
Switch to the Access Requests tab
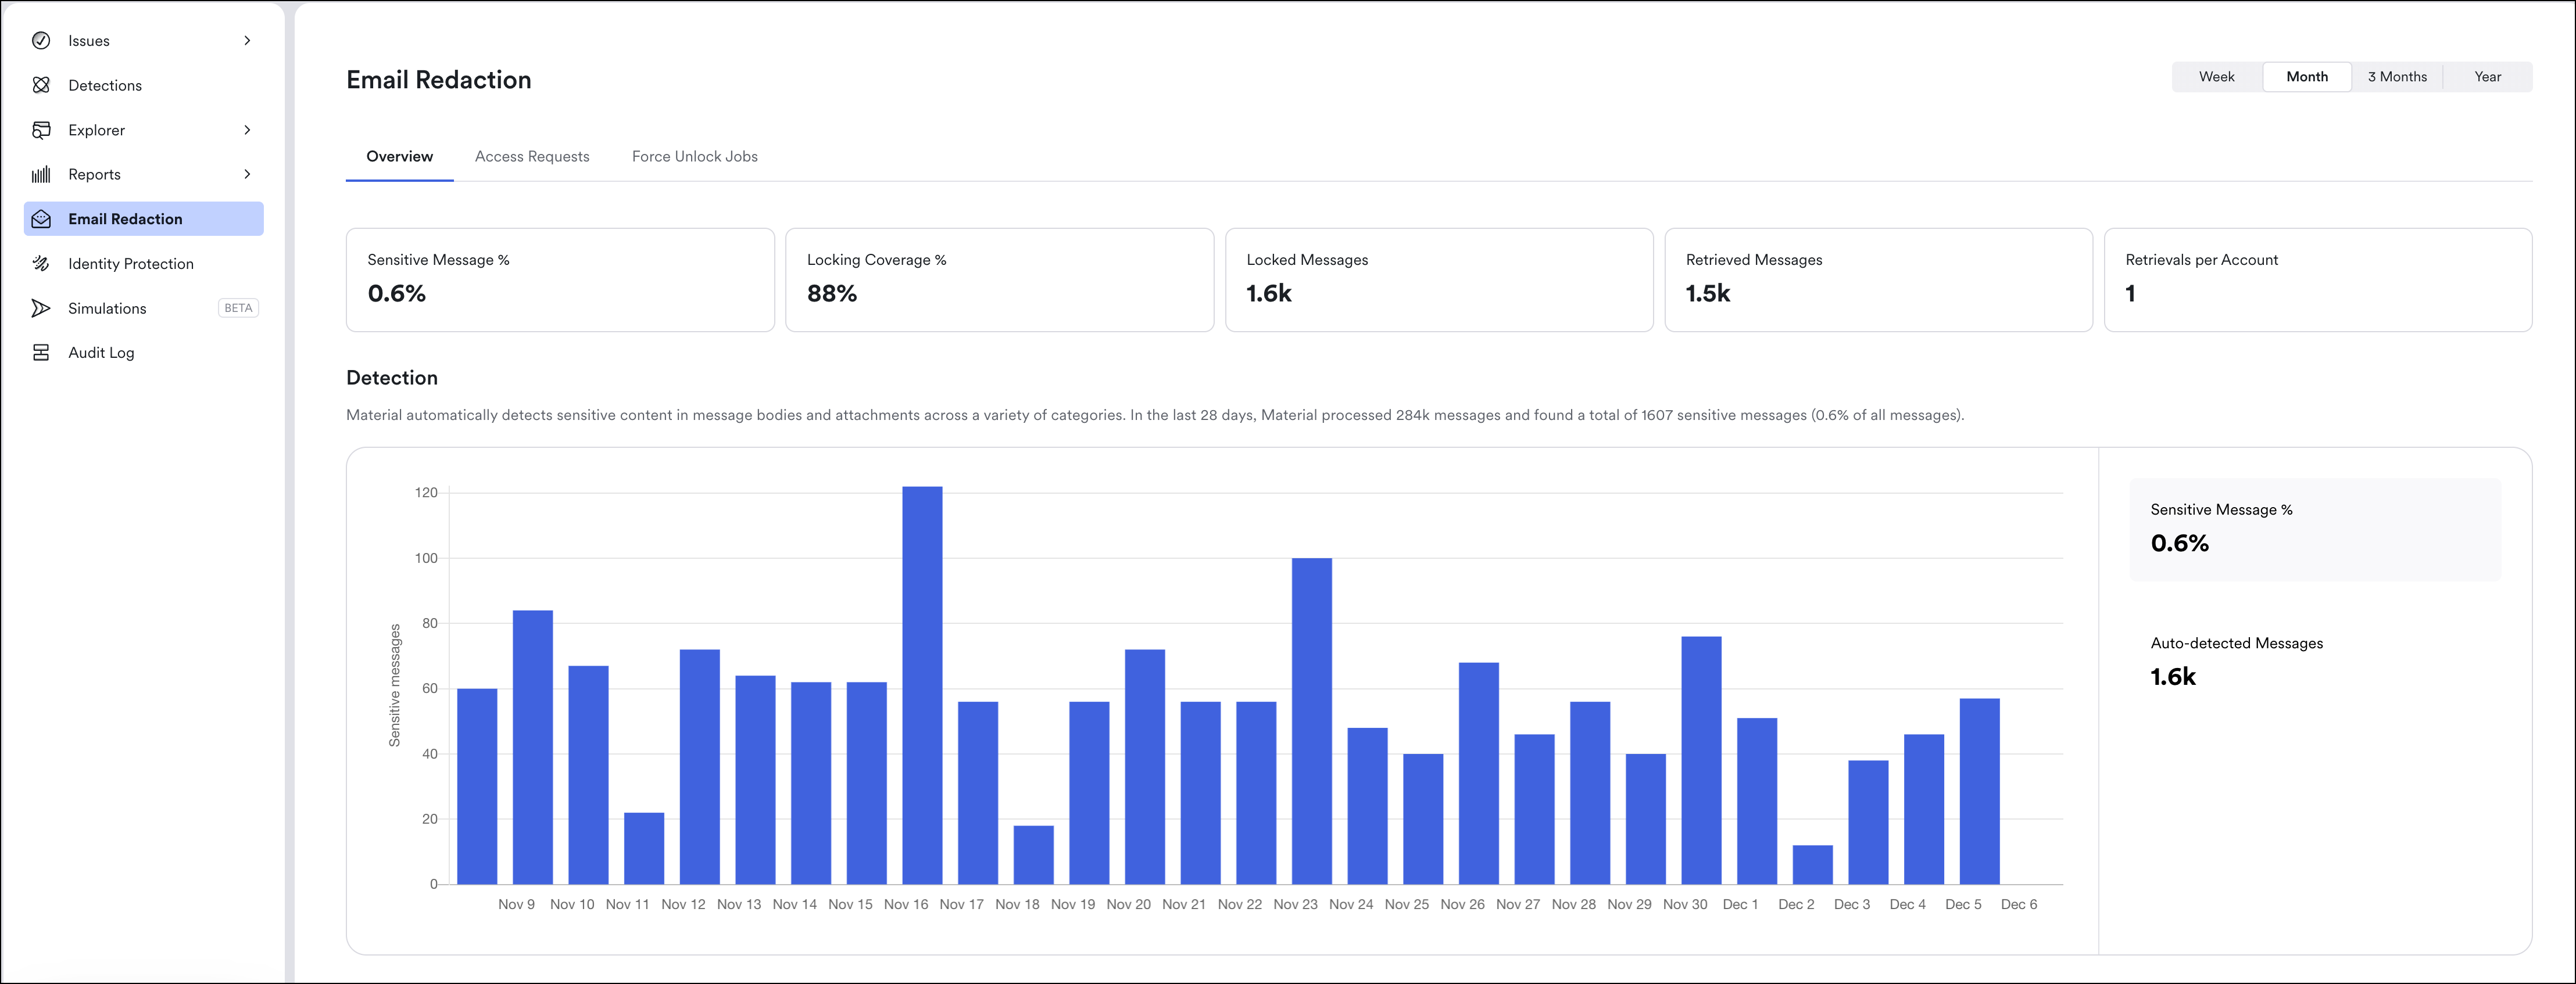[x=532, y=157]
